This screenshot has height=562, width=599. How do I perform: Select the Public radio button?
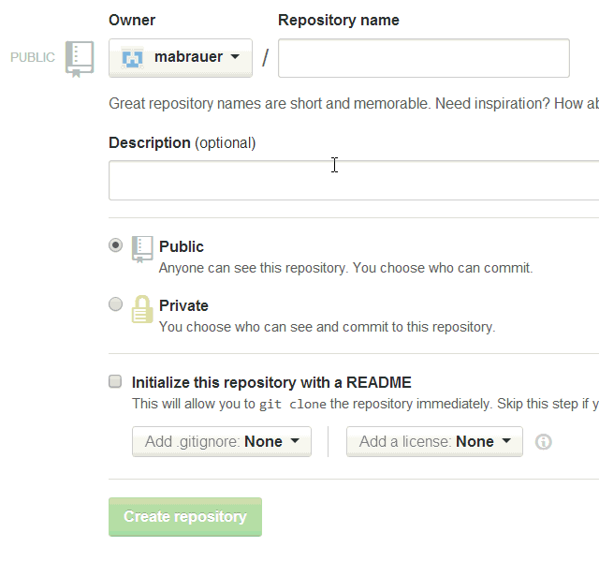[x=115, y=245]
